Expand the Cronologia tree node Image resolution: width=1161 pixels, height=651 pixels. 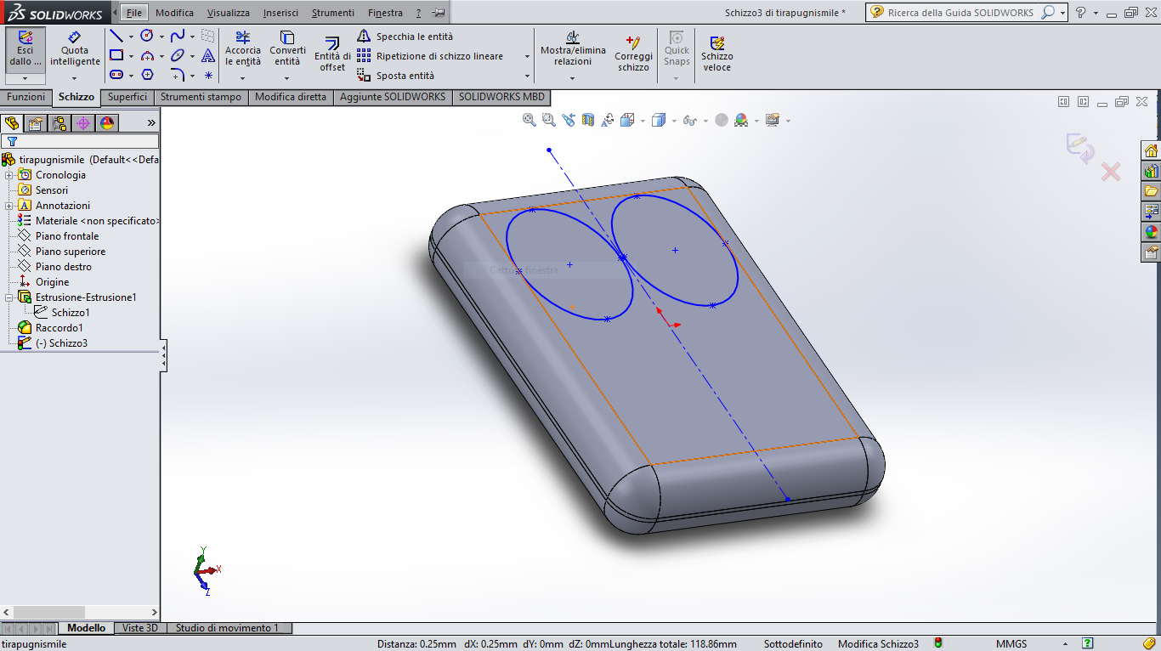tap(9, 175)
